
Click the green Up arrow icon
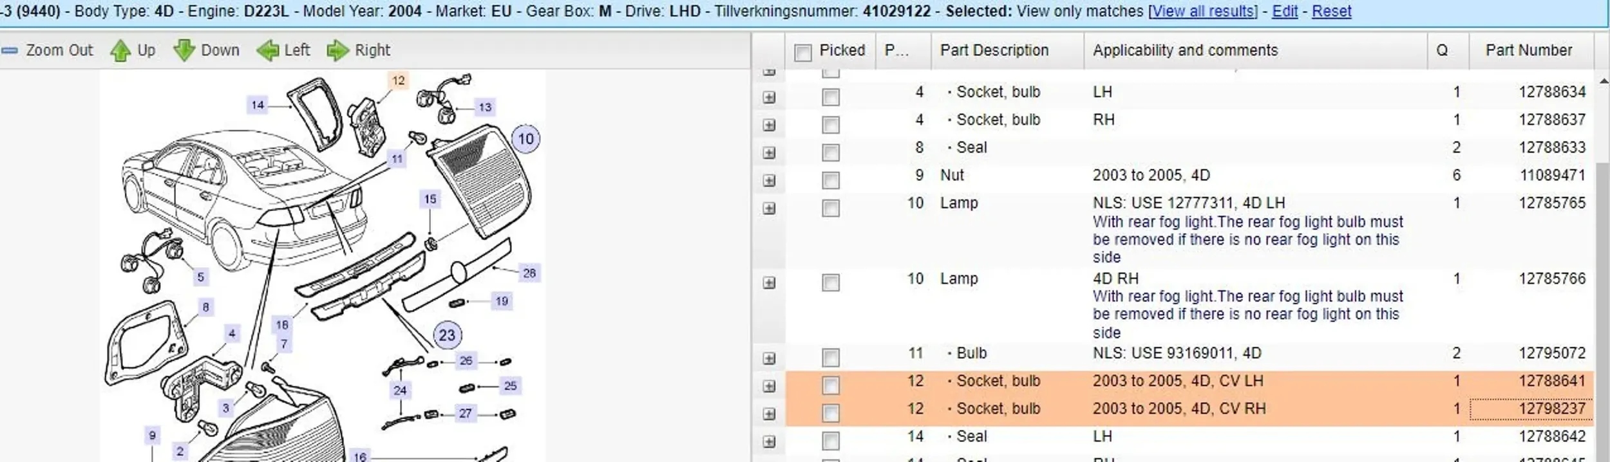[120, 50]
